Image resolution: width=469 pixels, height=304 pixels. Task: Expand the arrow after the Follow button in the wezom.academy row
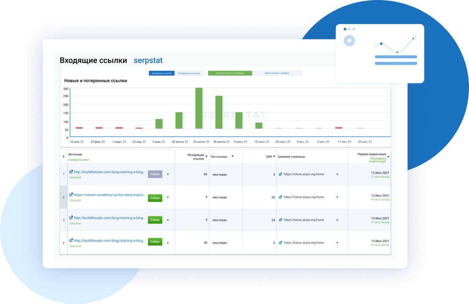(x=168, y=197)
